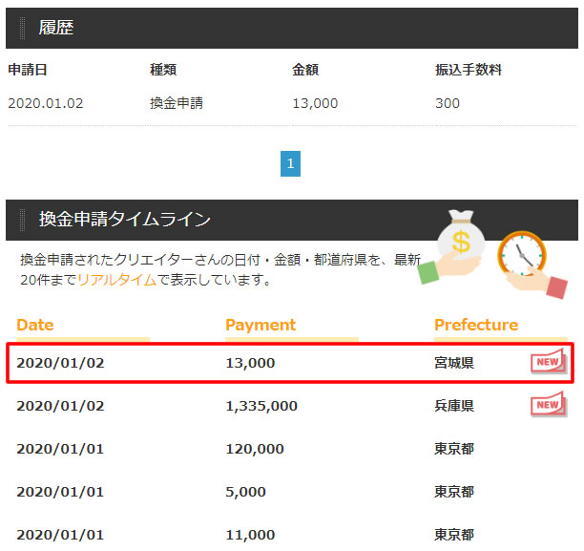Click the orange clock illustration
Image resolution: width=584 pixels, height=551 pixels.
coord(521,254)
